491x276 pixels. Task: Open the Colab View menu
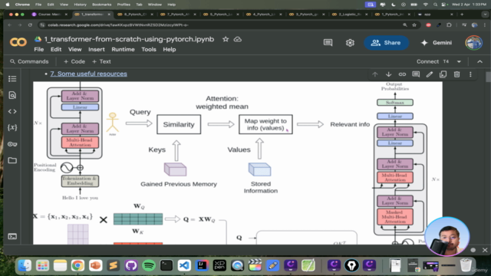(75, 49)
